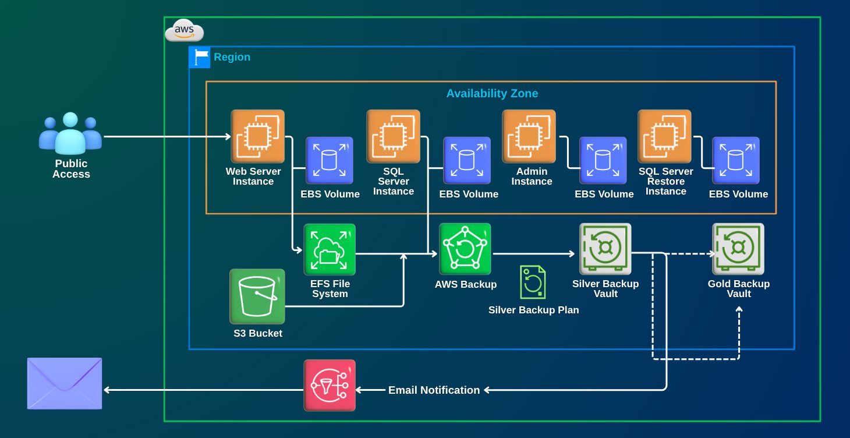850x438 pixels.
Task: Click the SQL Server Instance icon
Action: click(393, 137)
